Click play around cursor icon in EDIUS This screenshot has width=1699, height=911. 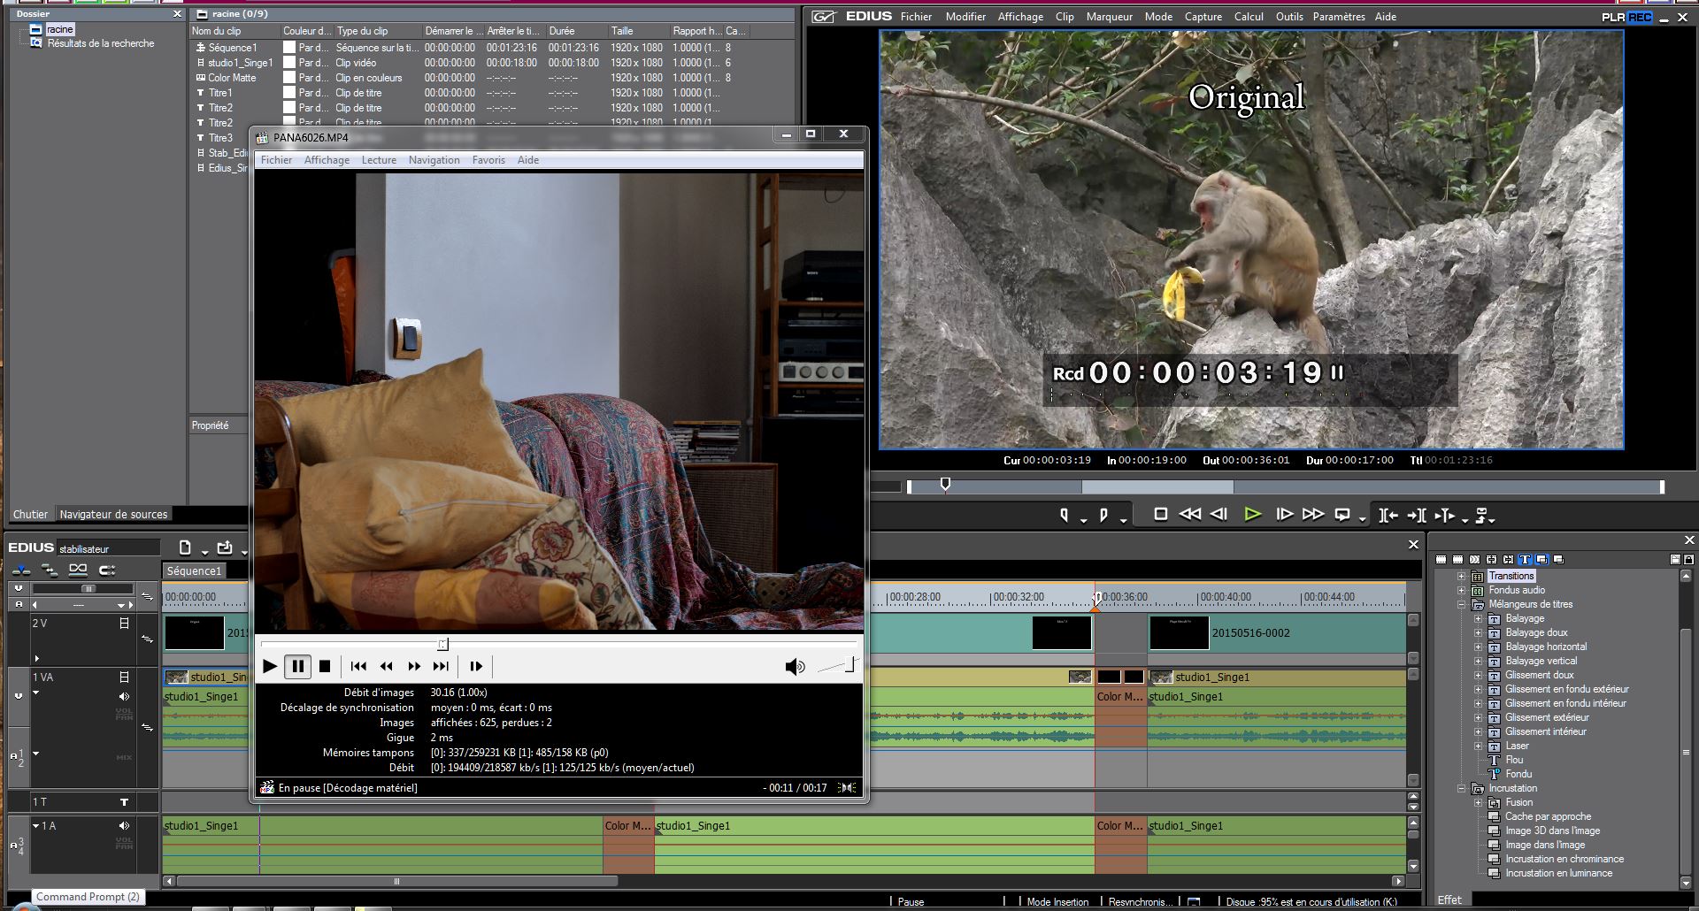tap(1445, 515)
